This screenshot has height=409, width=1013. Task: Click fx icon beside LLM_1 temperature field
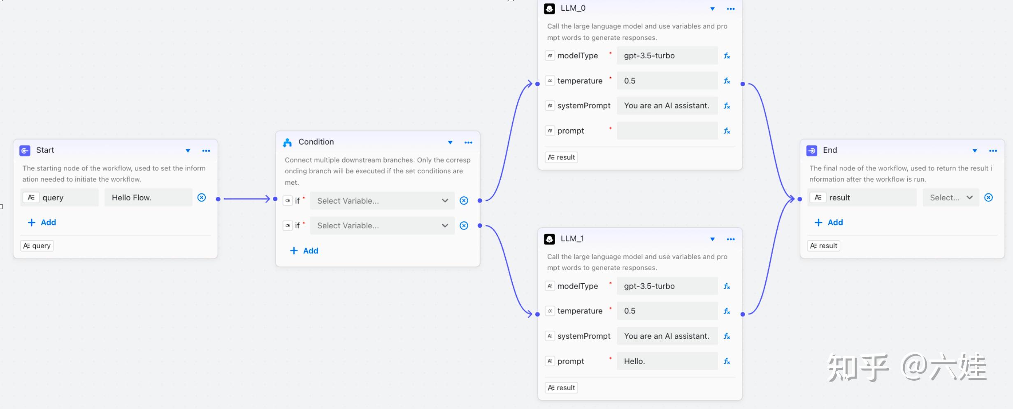pos(727,311)
